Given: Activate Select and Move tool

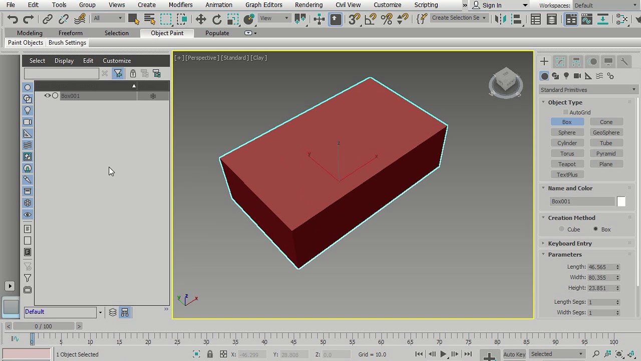Looking at the screenshot, I should 201,19.
